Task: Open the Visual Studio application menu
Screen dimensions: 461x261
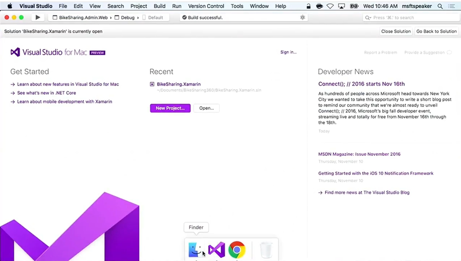Action: click(36, 6)
